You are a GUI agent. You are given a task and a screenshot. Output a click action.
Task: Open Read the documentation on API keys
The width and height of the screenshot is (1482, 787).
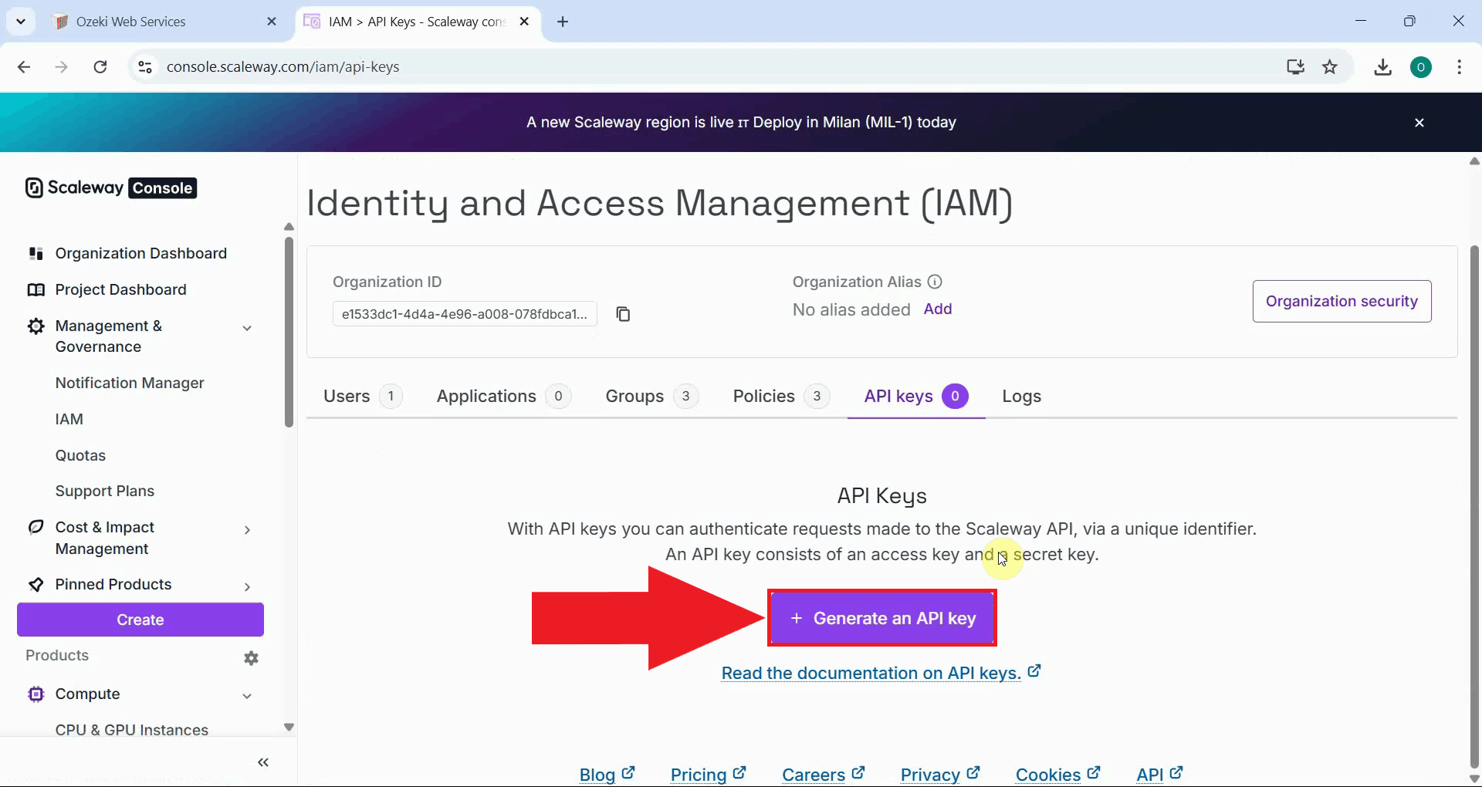coord(871,673)
